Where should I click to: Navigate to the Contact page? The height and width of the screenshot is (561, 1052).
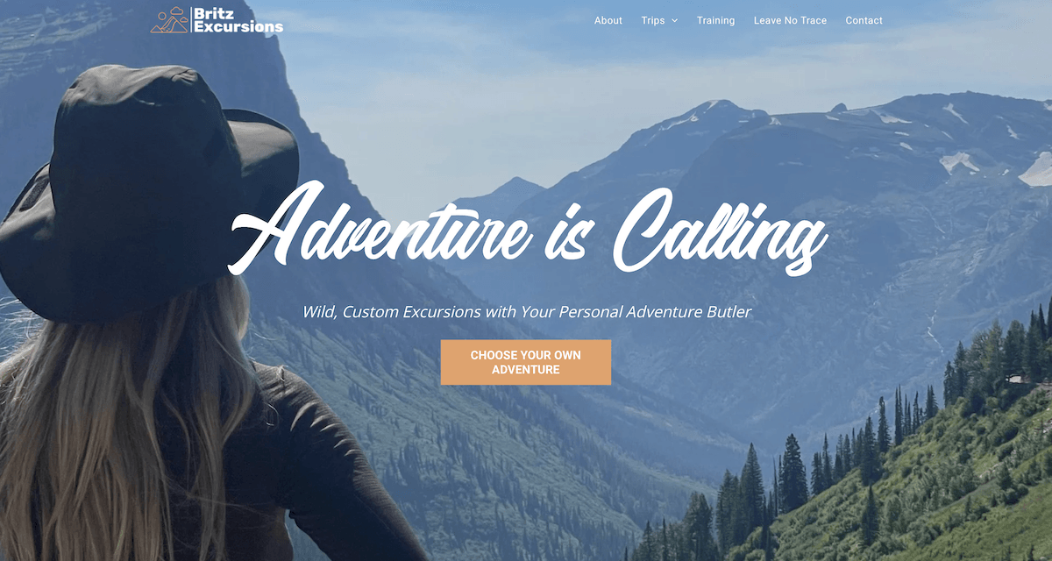(864, 20)
